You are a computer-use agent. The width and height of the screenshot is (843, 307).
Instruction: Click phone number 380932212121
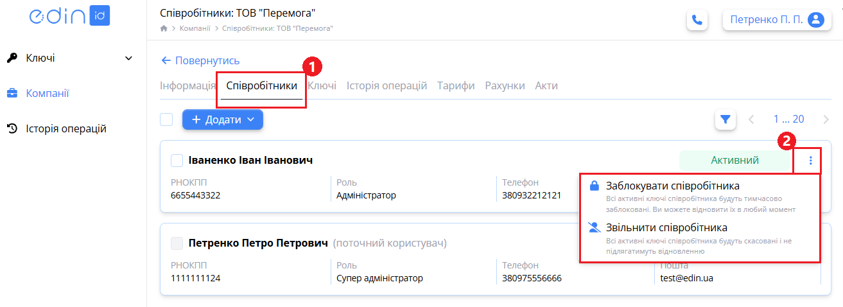tap(532, 195)
